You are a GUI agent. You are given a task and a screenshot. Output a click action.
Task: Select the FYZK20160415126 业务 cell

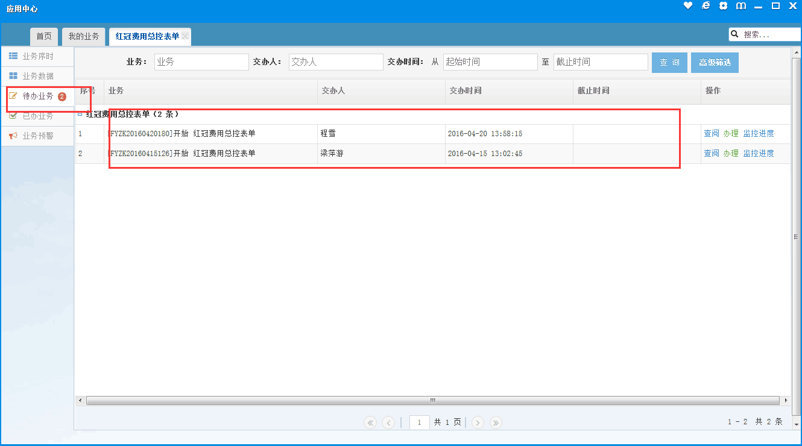(210, 154)
